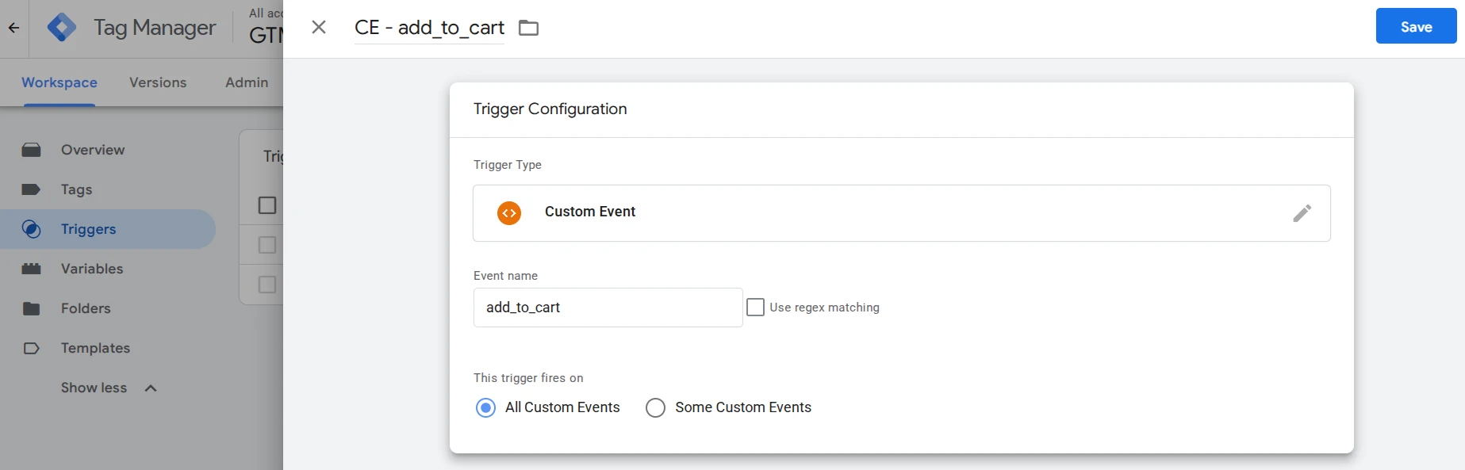Collapse the sidebar with Show less chevron
Screen dimensions: 1465x470
[151, 388]
